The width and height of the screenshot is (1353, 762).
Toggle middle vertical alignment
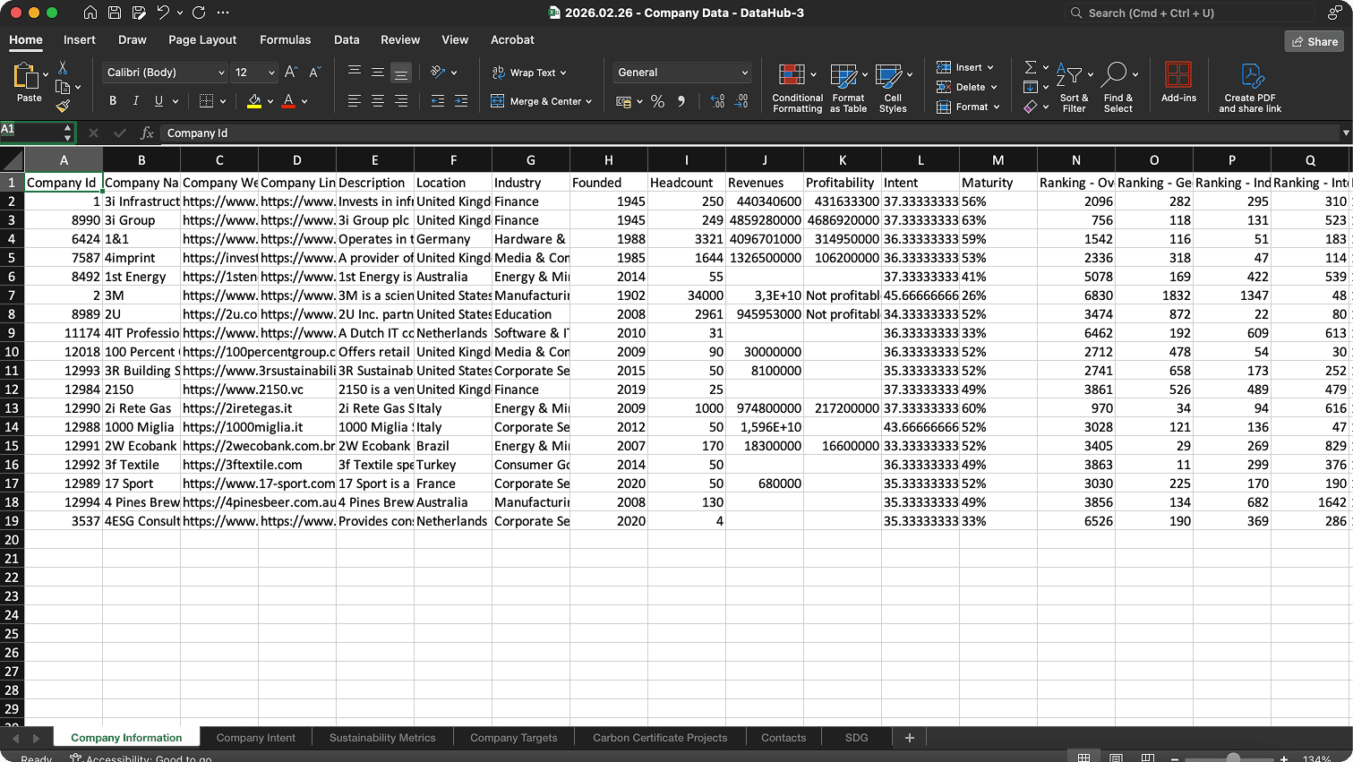[x=378, y=73]
